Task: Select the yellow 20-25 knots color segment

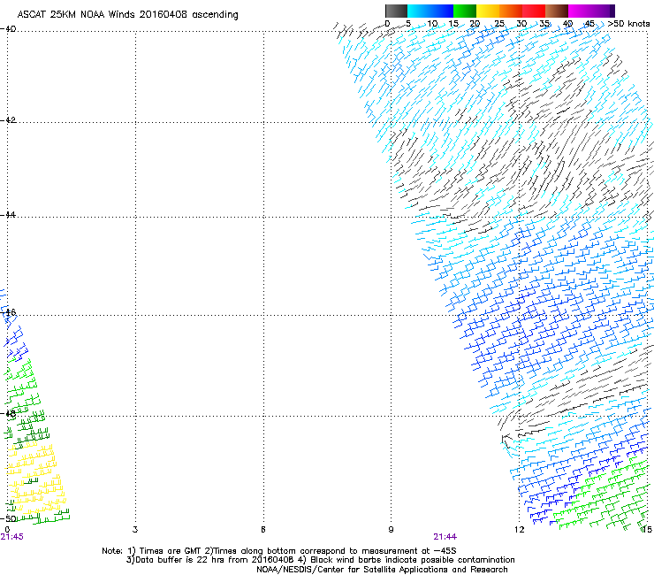Action: tap(488, 11)
